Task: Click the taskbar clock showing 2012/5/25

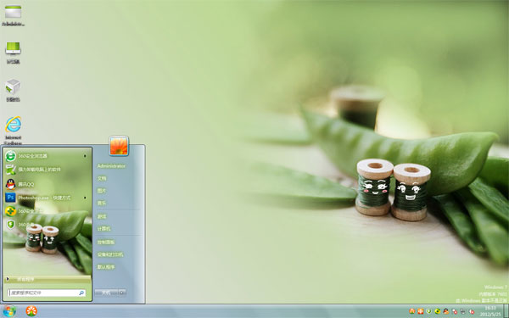Action: (x=490, y=311)
